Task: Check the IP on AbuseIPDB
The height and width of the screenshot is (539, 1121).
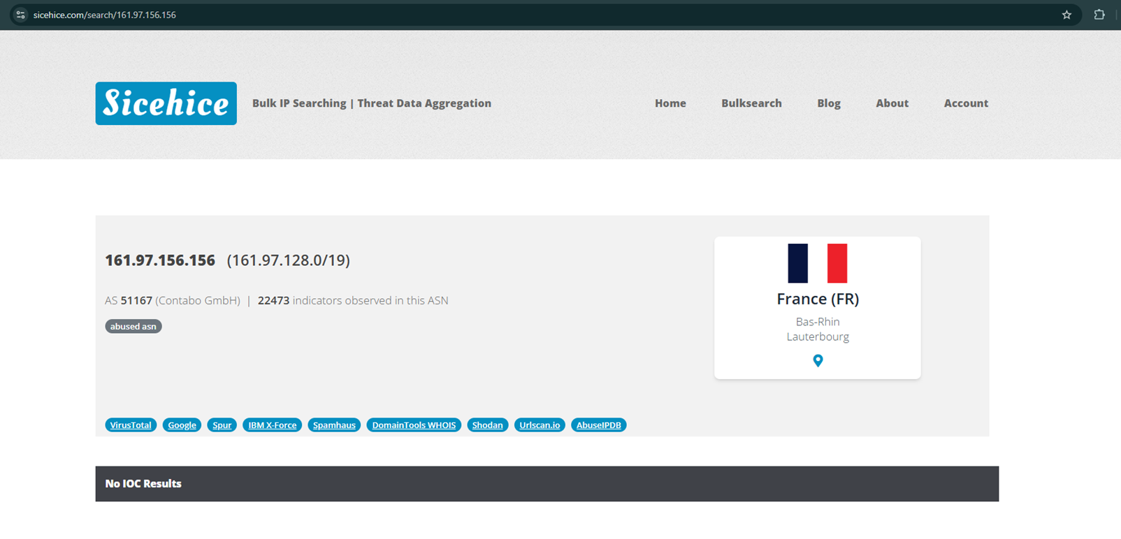Action: [x=599, y=425]
